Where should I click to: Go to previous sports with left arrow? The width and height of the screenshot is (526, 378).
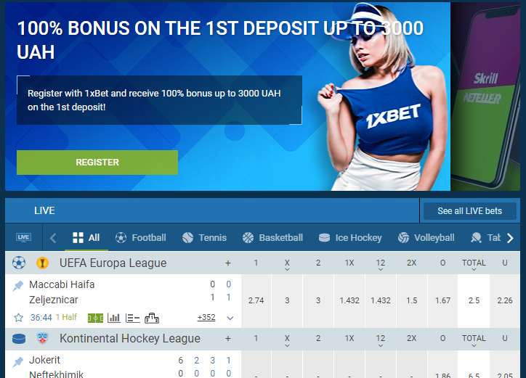[x=53, y=238]
